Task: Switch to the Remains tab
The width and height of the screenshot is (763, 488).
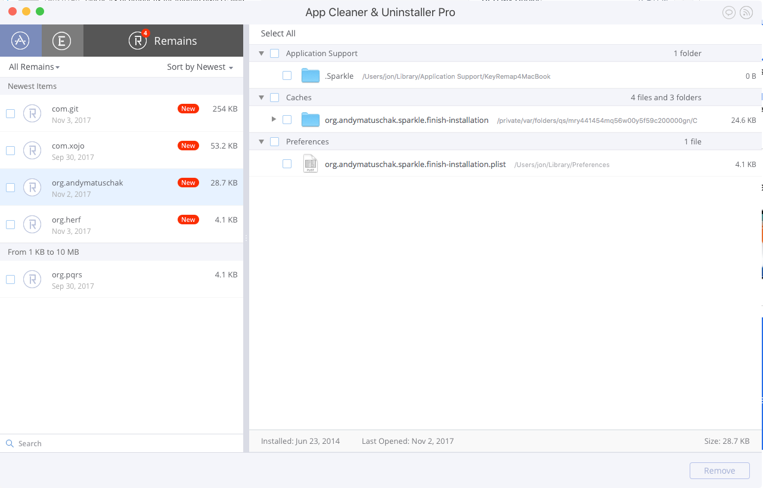Action: pyautogui.click(x=163, y=41)
